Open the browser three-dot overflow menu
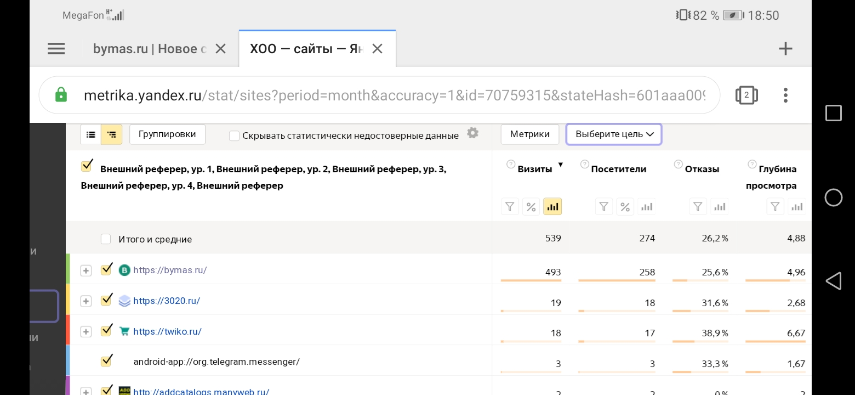The image size is (855, 395). coord(785,95)
